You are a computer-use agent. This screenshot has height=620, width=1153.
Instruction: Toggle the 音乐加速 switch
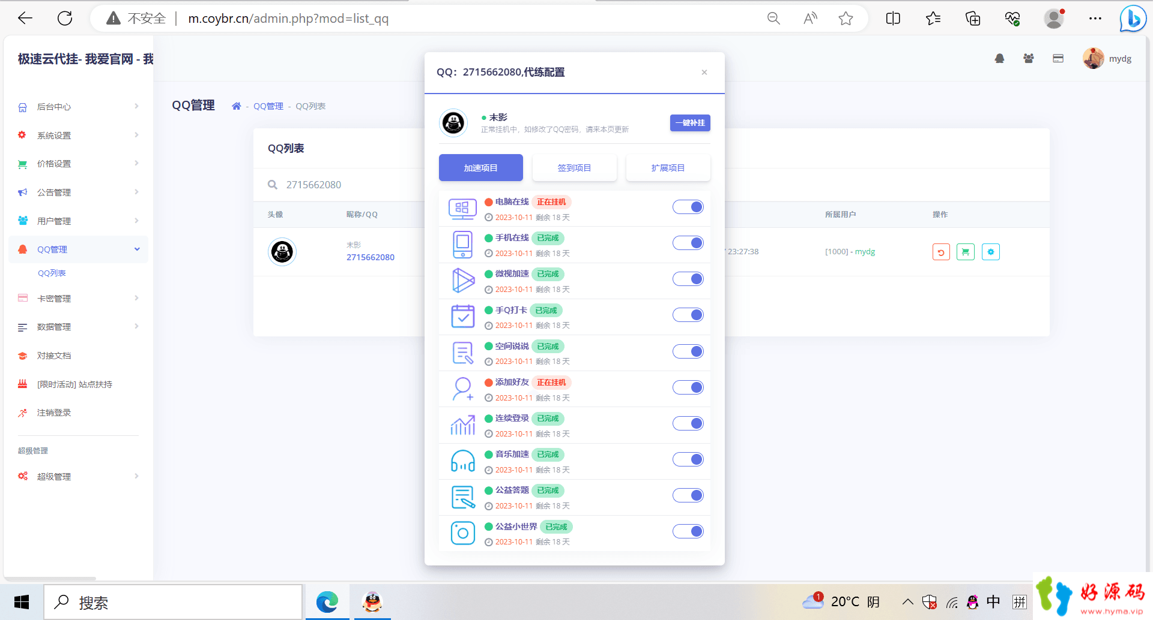(688, 459)
